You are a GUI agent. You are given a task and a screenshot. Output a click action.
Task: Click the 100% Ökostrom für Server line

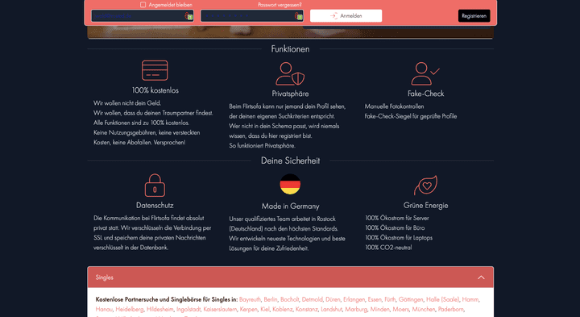click(x=397, y=218)
